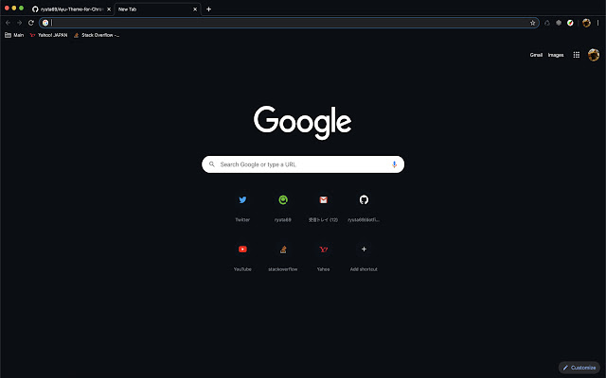606x378 pixels.
Task: Focus the Chrome address bar
Action: coord(289,23)
